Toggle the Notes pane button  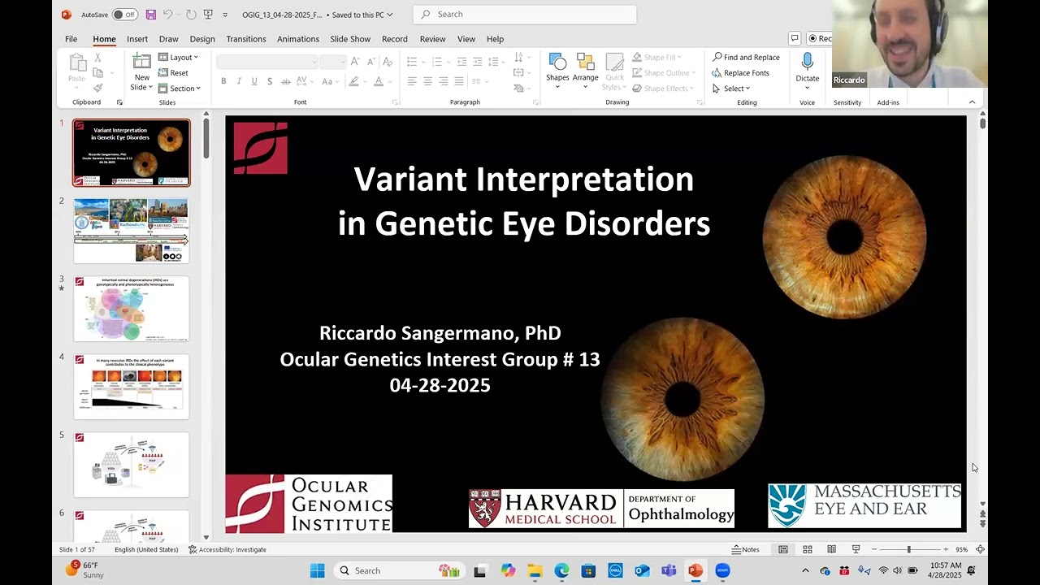pyautogui.click(x=746, y=550)
